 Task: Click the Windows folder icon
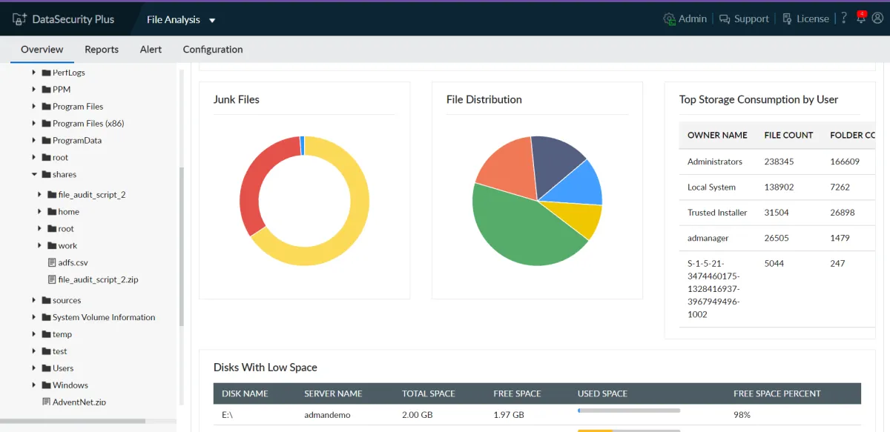click(x=46, y=385)
